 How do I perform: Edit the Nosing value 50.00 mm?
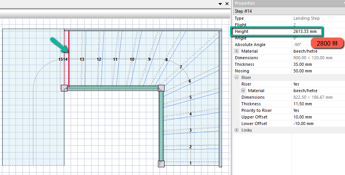(303, 71)
